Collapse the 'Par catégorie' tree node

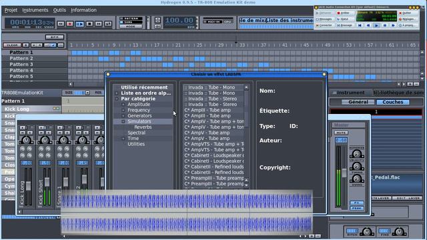117,99
